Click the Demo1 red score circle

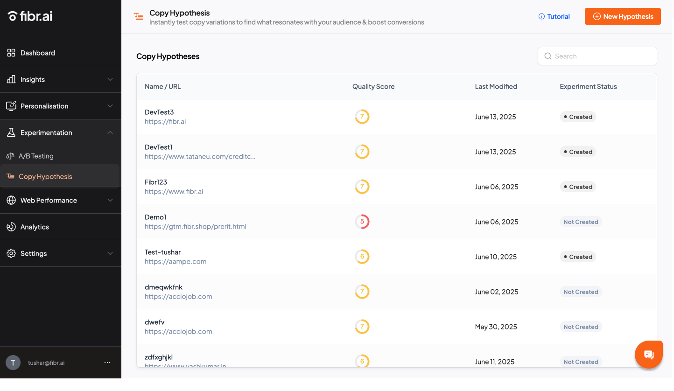[362, 222]
